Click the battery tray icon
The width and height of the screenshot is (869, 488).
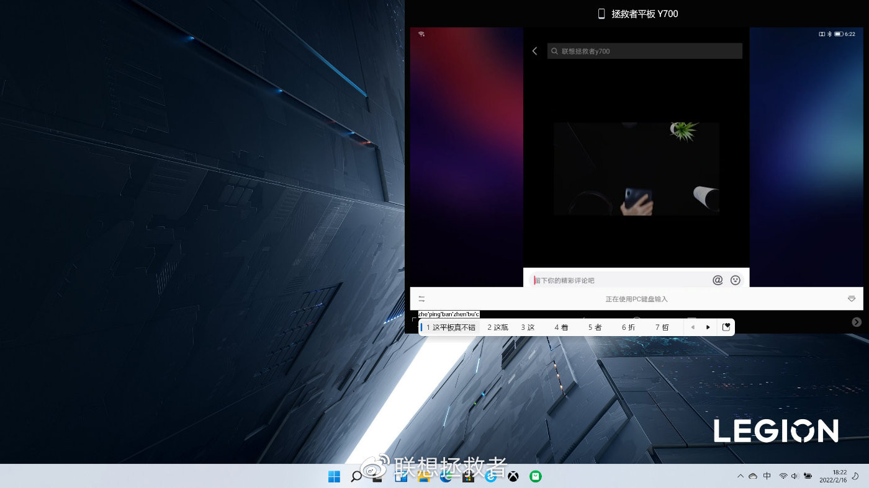point(808,476)
